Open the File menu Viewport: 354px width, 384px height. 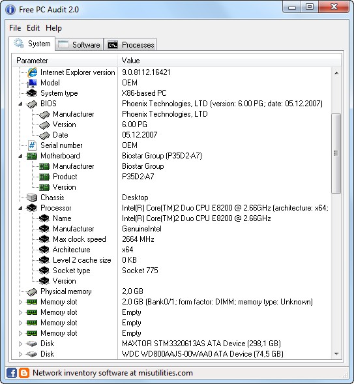[x=15, y=28]
